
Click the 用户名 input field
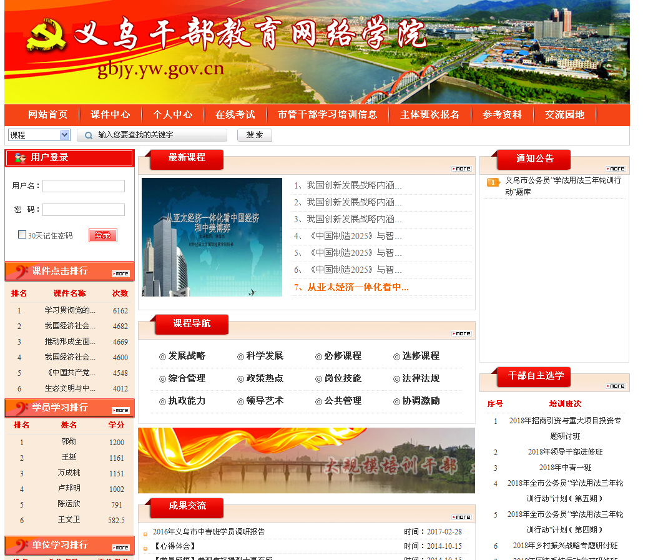tap(84, 186)
